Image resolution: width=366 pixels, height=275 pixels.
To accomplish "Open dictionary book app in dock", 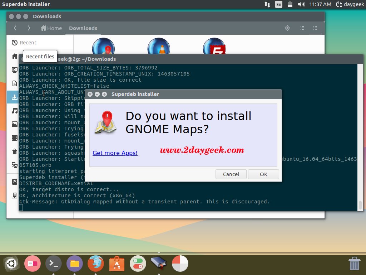I will point(159,263).
